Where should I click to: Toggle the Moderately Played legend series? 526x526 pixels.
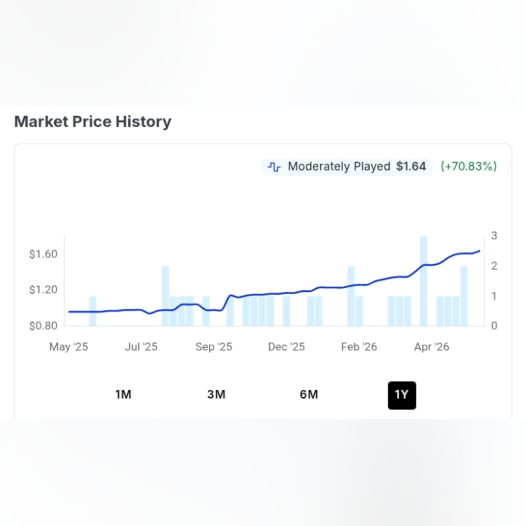coord(347,167)
